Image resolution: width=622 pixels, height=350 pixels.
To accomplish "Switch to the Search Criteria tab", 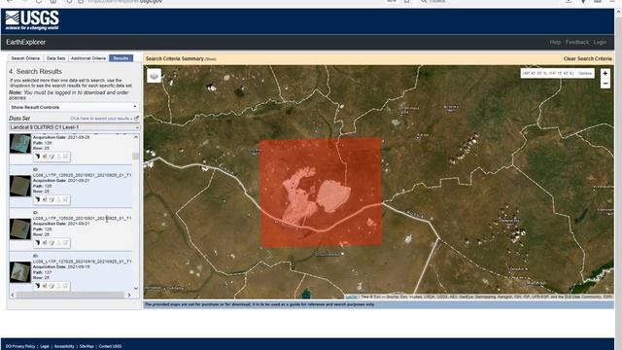I will tap(25, 58).
